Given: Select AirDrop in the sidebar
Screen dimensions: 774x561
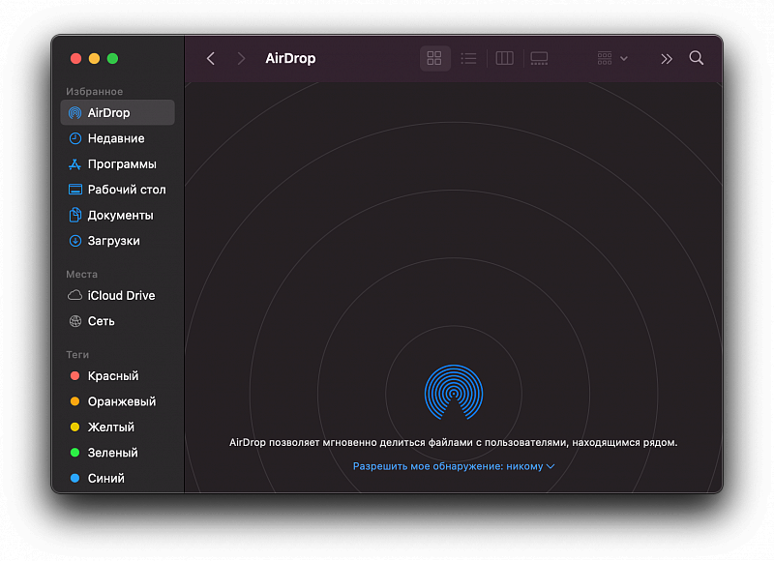Looking at the screenshot, I should [x=108, y=113].
